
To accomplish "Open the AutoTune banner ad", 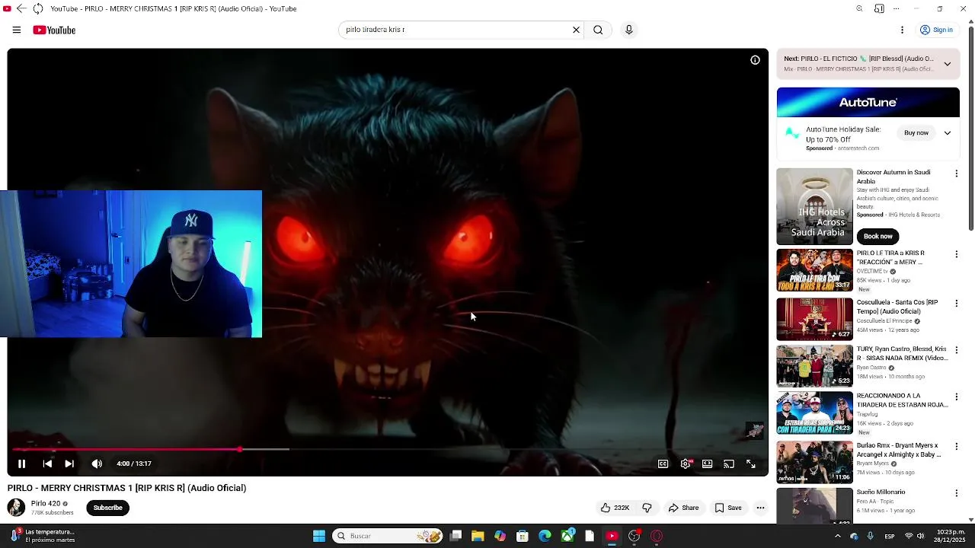I will click(x=868, y=102).
